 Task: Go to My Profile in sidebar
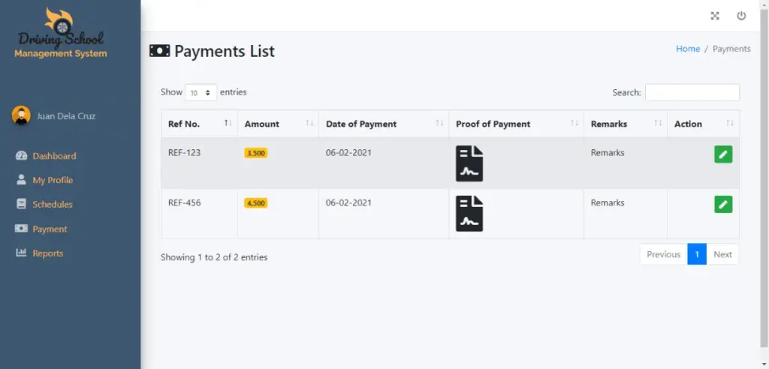53,180
